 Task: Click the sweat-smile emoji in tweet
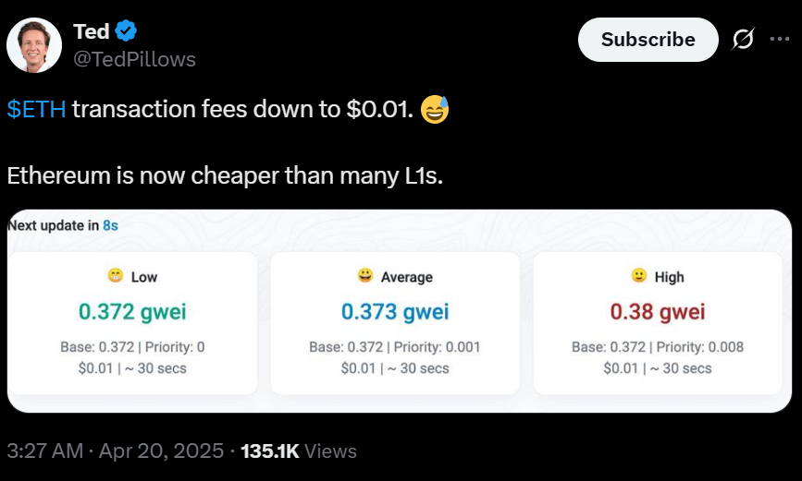click(x=434, y=110)
